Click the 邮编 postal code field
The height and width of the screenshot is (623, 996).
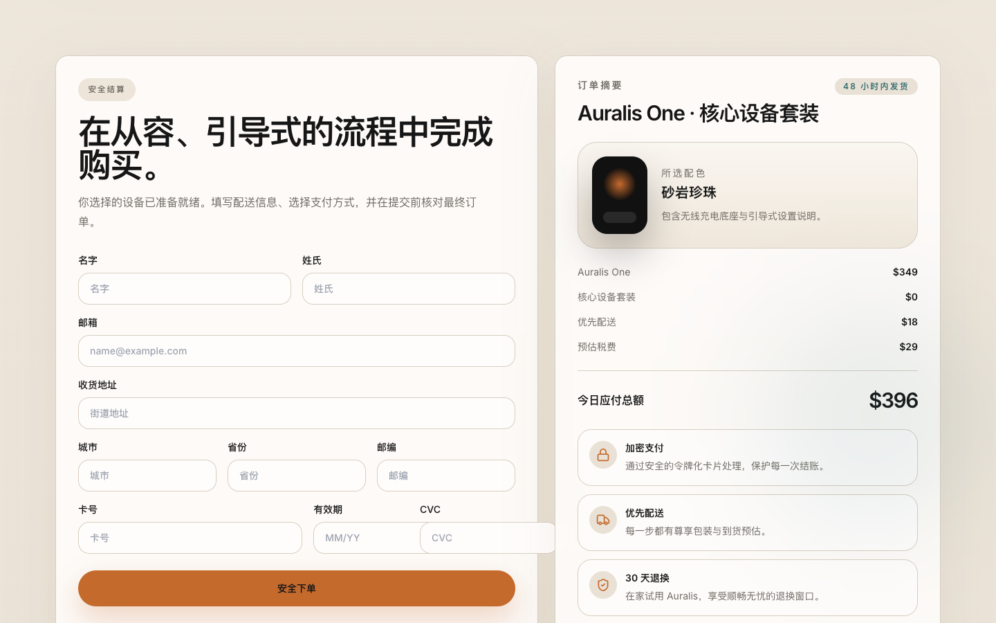point(446,476)
